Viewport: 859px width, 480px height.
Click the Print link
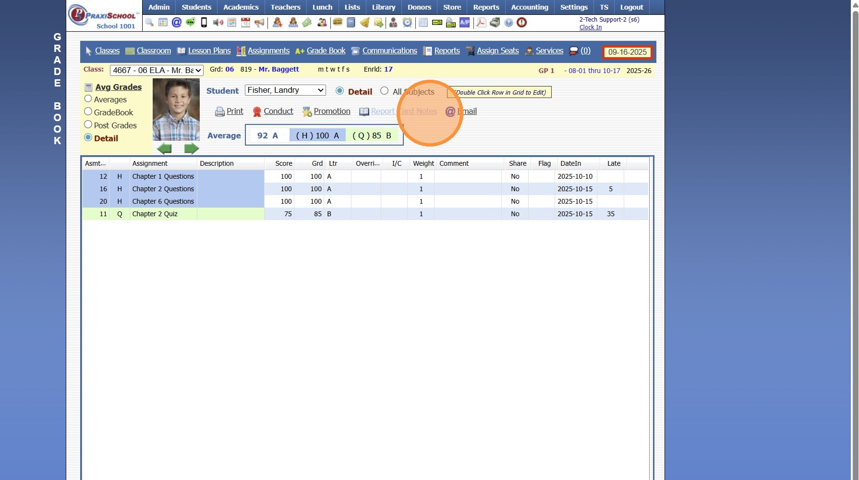[x=235, y=111]
